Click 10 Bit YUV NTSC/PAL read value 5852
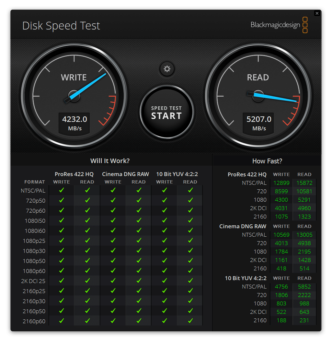Viewport: 332px width, 343px height. click(x=304, y=287)
